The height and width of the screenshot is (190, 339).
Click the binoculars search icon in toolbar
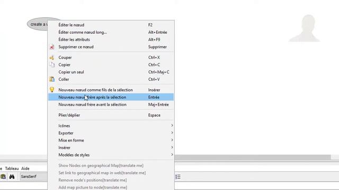(x=12, y=177)
